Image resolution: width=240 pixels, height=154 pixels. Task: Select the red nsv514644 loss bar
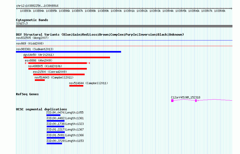click(76, 86)
